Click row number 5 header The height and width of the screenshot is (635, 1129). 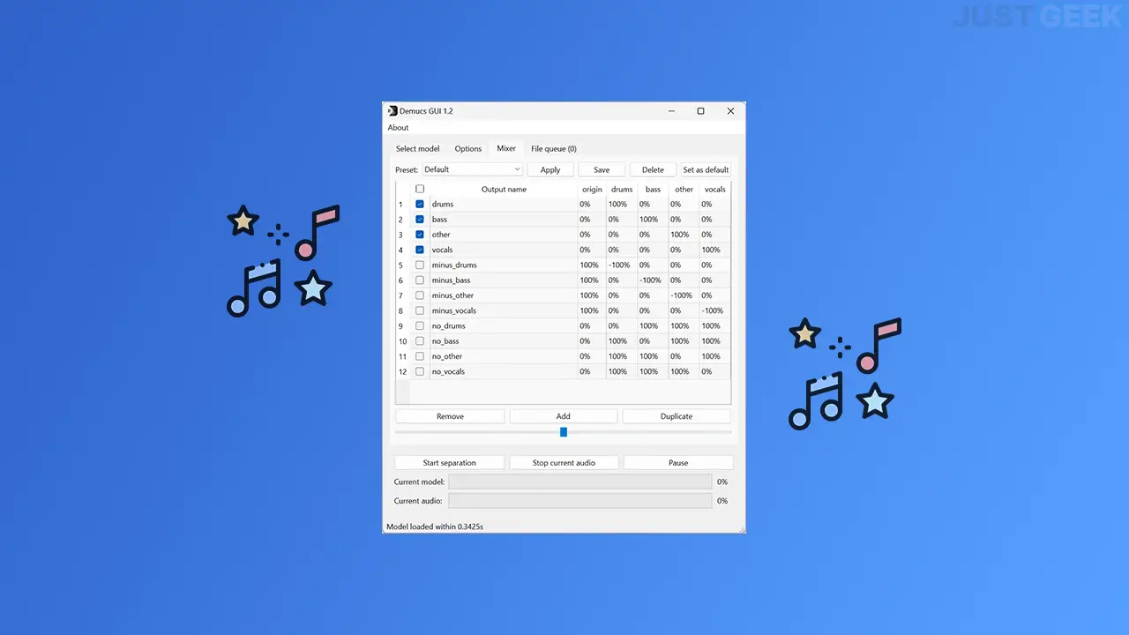(x=403, y=265)
